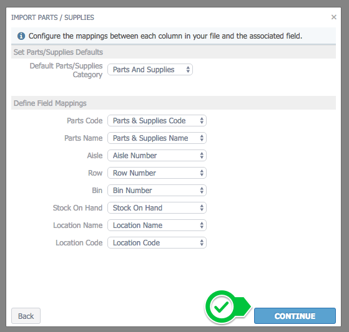This screenshot has height=332, width=349.
Task: Click the stepper arrows on Parts And Supplies
Action: (x=188, y=70)
